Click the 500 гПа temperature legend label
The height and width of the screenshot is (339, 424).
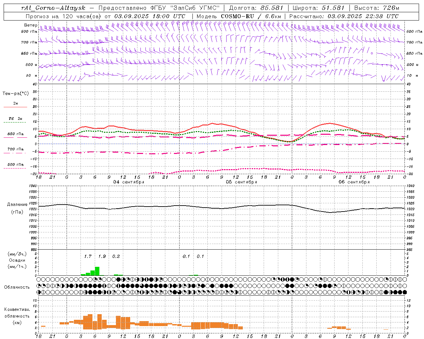click(16, 165)
